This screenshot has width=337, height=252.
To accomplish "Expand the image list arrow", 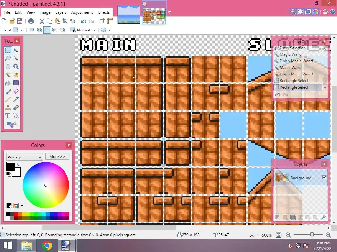I will pyautogui.click(x=170, y=12).
